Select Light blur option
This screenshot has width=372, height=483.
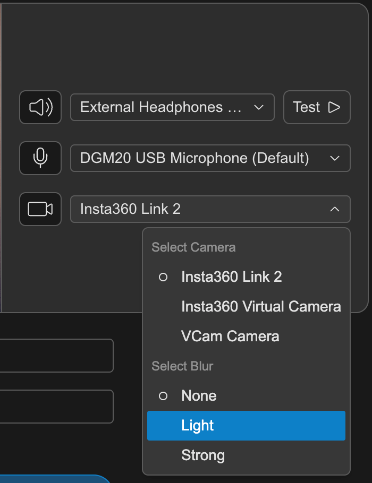point(246,425)
